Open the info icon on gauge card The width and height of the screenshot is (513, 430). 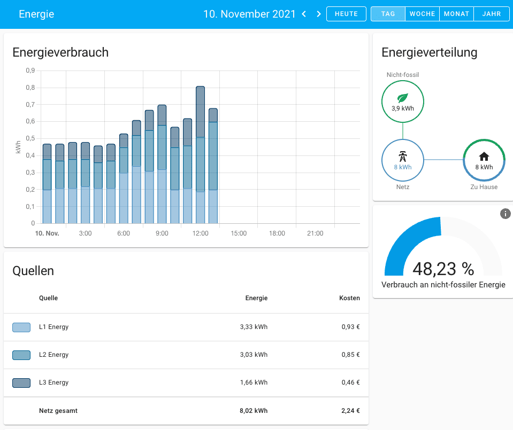click(x=505, y=214)
